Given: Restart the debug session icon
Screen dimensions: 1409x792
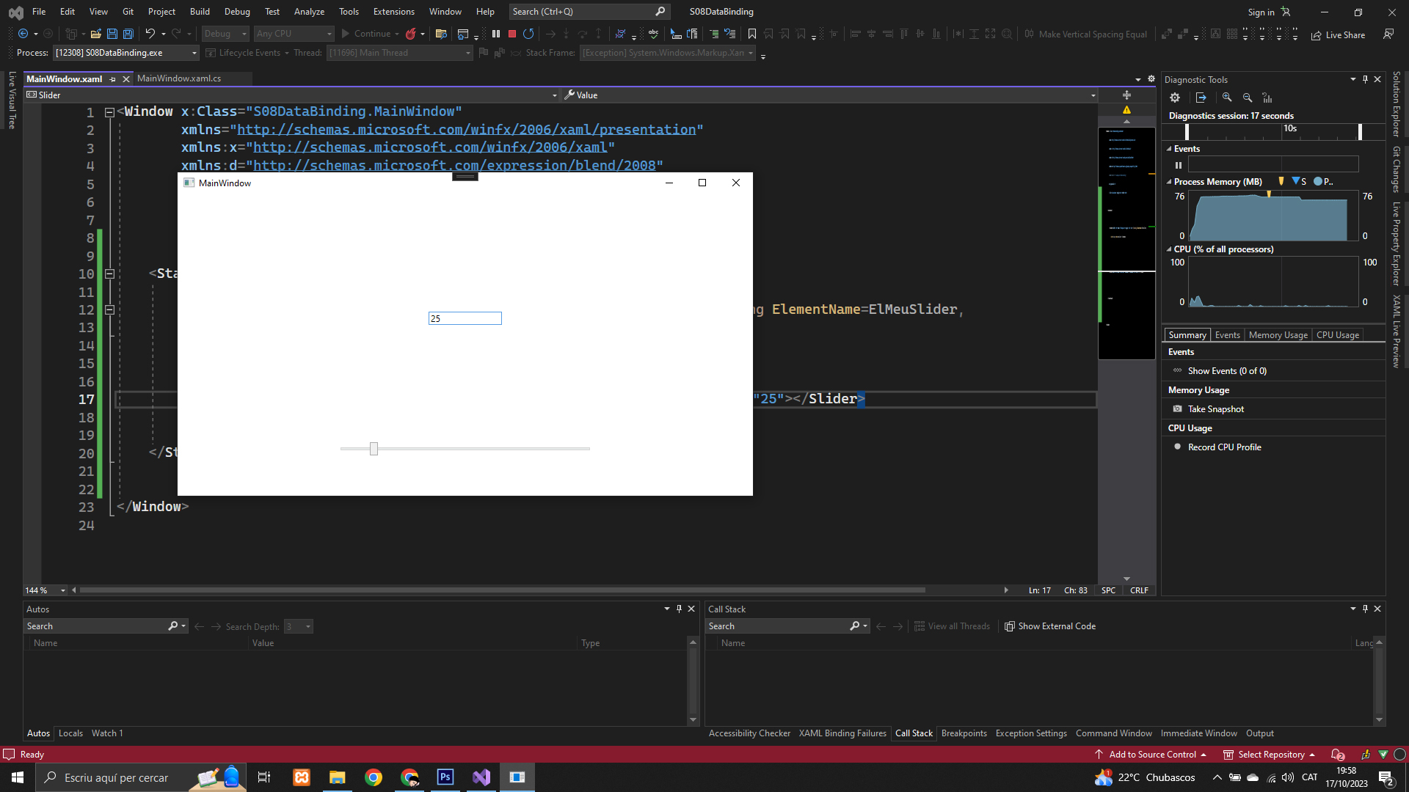Looking at the screenshot, I should tap(528, 34).
